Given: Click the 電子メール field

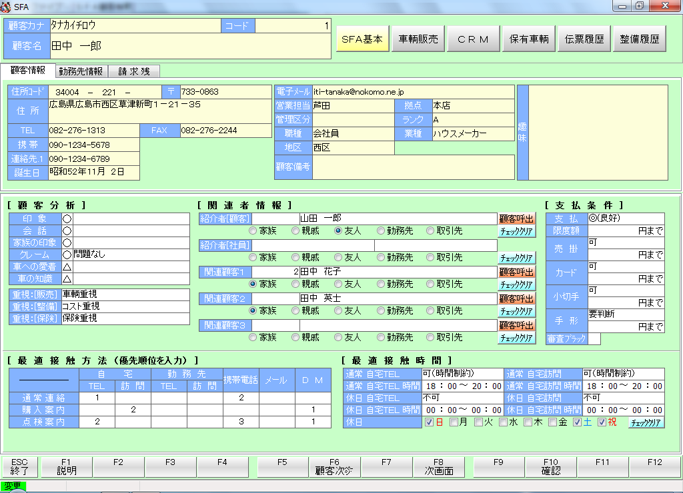Looking at the screenshot, I should (x=414, y=92).
